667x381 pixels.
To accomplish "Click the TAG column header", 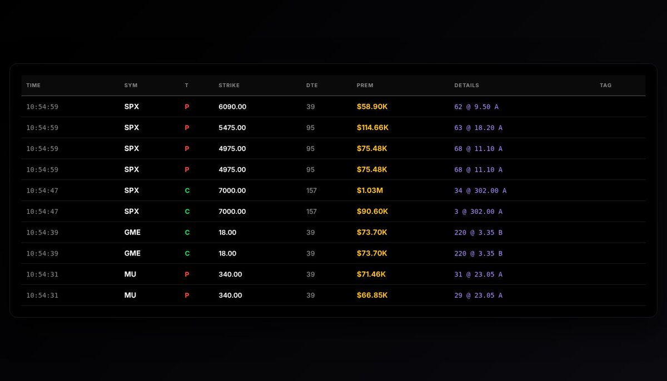I will pos(605,86).
